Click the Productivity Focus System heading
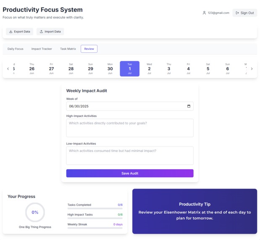 (x=42, y=10)
